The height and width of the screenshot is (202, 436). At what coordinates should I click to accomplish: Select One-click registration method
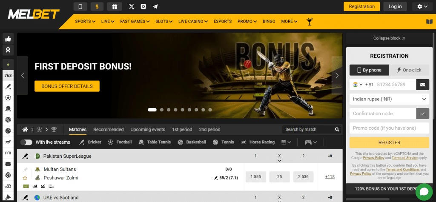(x=409, y=70)
